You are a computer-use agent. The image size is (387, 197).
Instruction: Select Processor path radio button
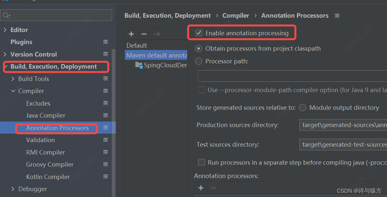199,61
